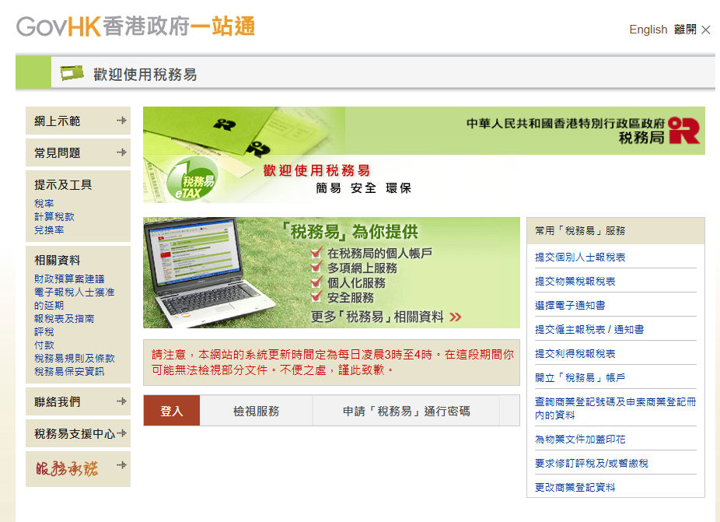Image resolution: width=720 pixels, height=522 pixels.
Task: Expand 稅務易支援中心 sidebar item
Action: pyautogui.click(x=121, y=433)
